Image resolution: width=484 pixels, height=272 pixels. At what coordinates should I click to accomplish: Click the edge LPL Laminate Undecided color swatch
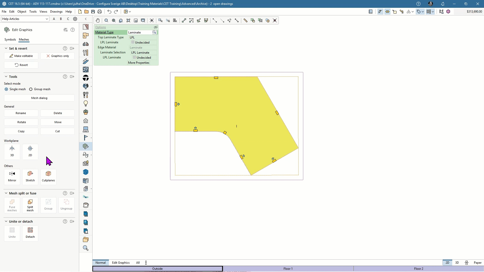(x=134, y=57)
